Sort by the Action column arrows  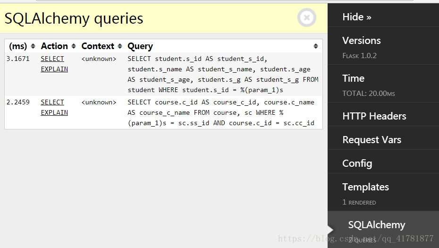point(74,46)
